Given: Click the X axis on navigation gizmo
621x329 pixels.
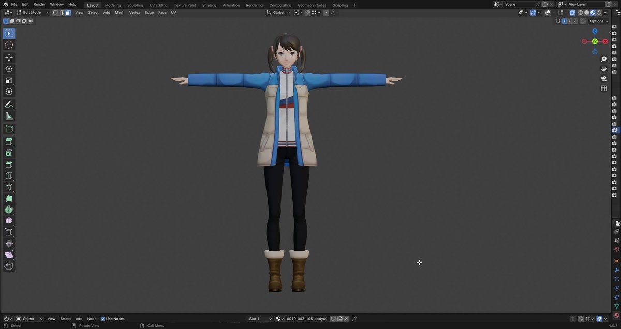Looking at the screenshot, I should 605,41.
